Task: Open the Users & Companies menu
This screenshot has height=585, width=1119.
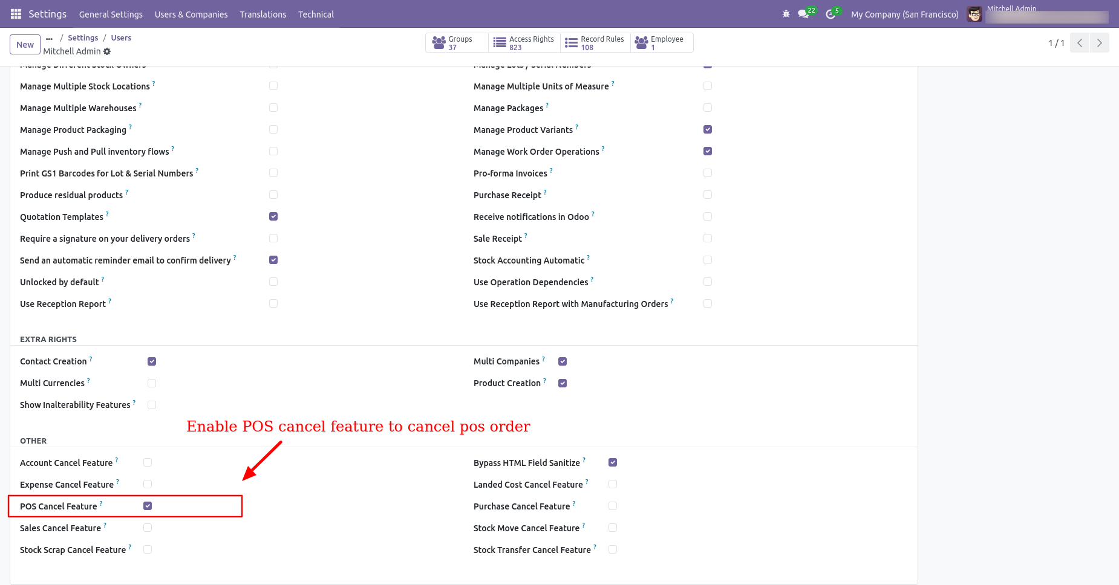Action: (x=191, y=14)
